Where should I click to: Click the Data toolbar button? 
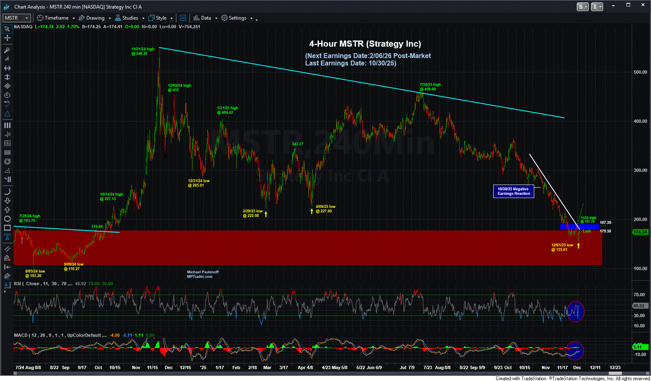[202, 18]
